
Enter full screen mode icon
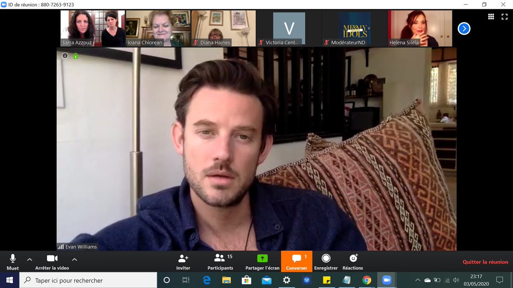click(x=504, y=17)
